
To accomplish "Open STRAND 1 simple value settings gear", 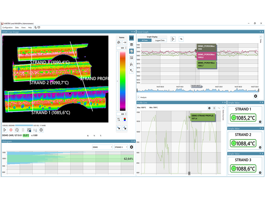I will point(260,122).
